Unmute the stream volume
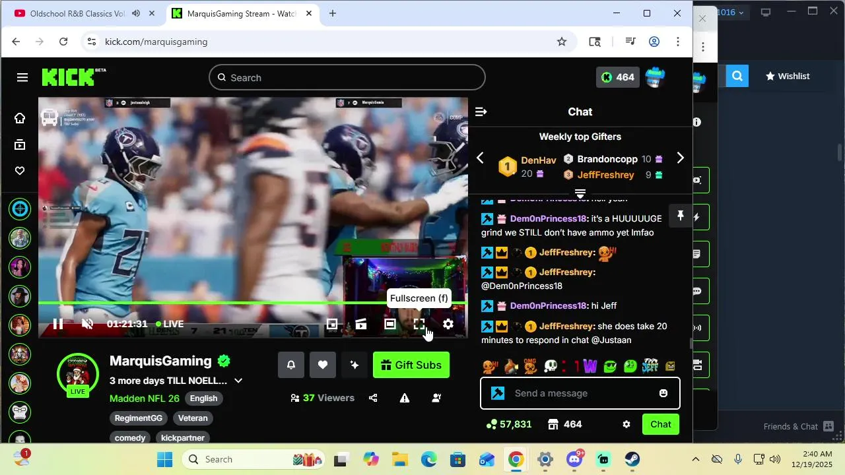The image size is (845, 475). coord(87,324)
